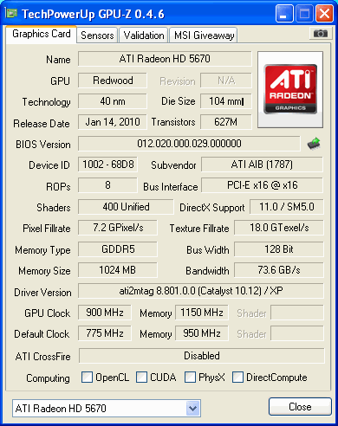The width and height of the screenshot is (338, 426).
Task: Click the Bus Interface PCI-E x16 @ x16
Action: (262, 185)
